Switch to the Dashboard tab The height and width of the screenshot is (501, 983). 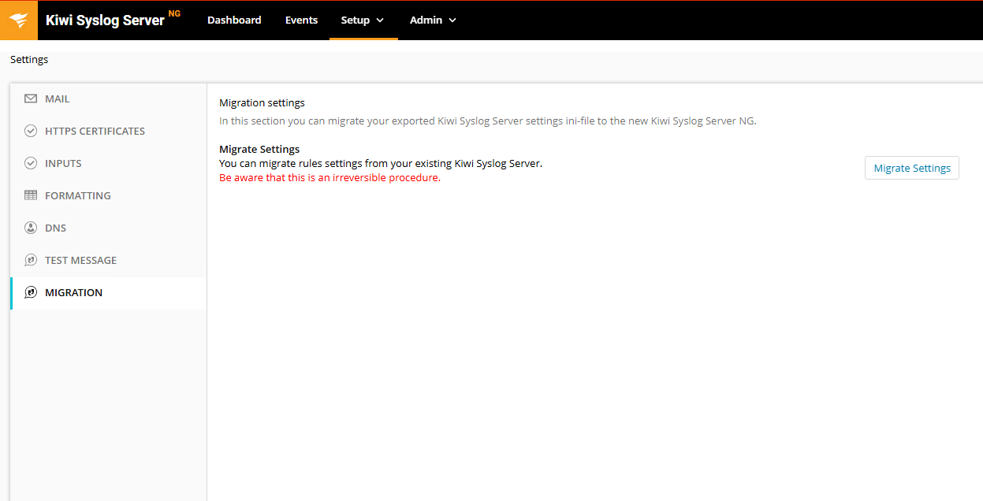pyautogui.click(x=234, y=20)
